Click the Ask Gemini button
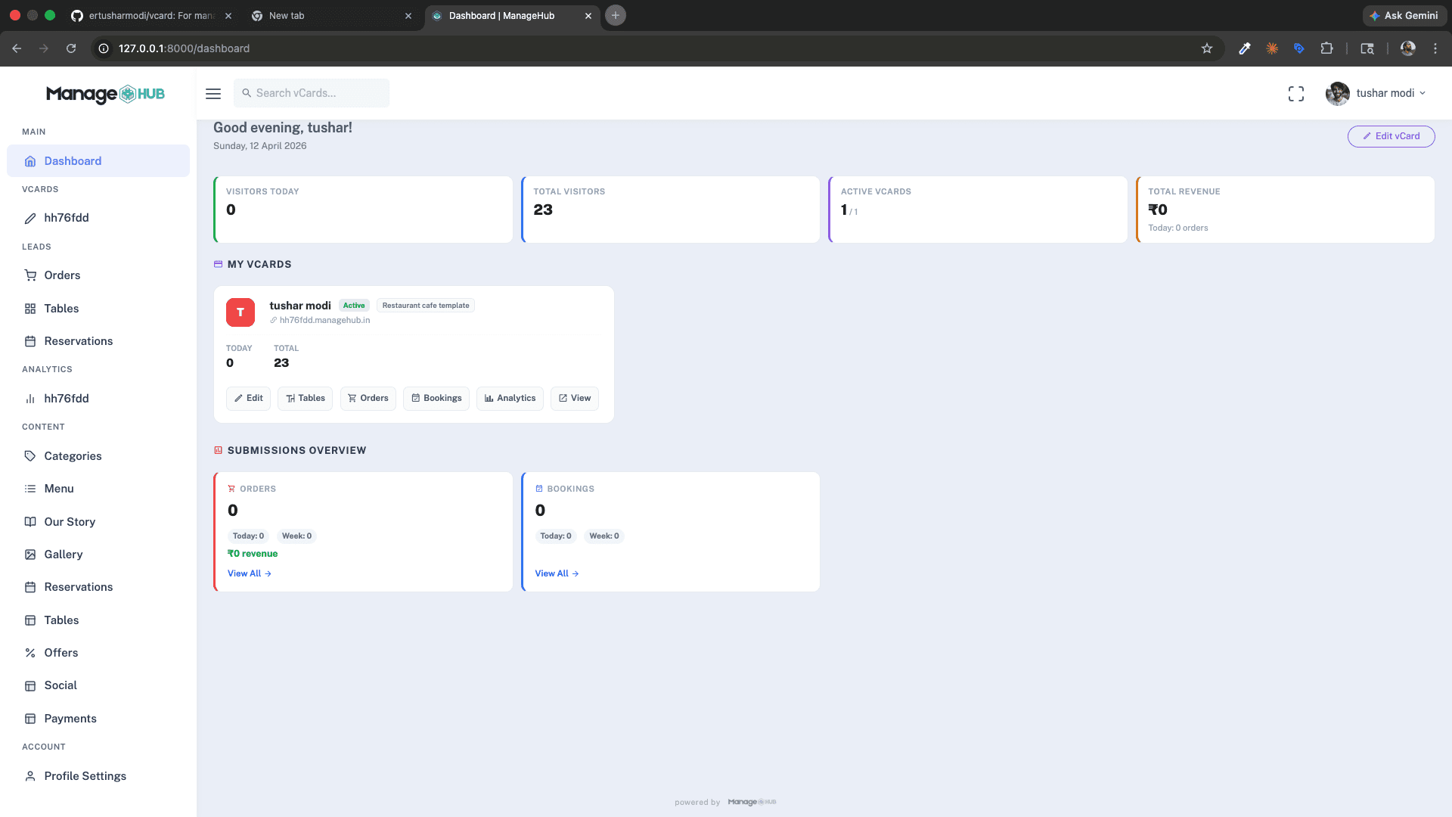This screenshot has width=1452, height=817. click(1404, 15)
